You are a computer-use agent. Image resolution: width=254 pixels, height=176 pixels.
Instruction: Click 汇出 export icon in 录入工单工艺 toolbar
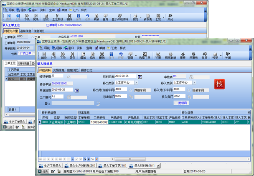pos(158,17)
